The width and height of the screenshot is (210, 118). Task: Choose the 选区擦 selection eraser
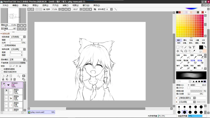tap(201, 62)
